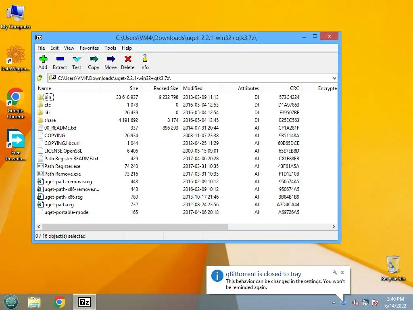Click the Extract toolbar icon
The height and width of the screenshot is (310, 413).
[60, 59]
